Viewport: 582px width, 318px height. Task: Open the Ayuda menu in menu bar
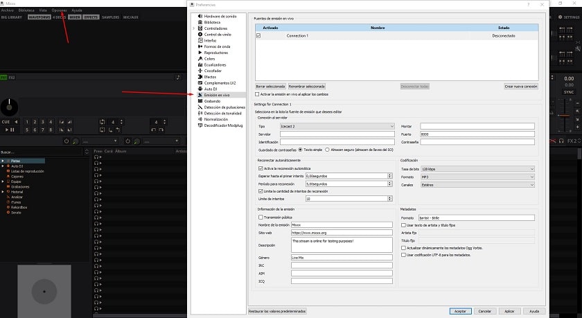(76, 10)
